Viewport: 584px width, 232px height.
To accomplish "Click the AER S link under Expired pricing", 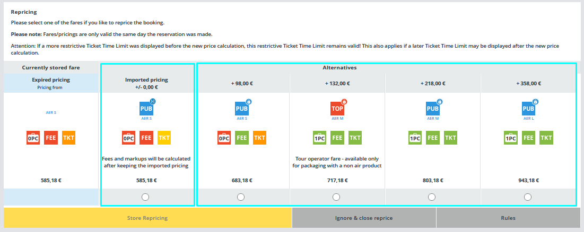I will (x=51, y=112).
